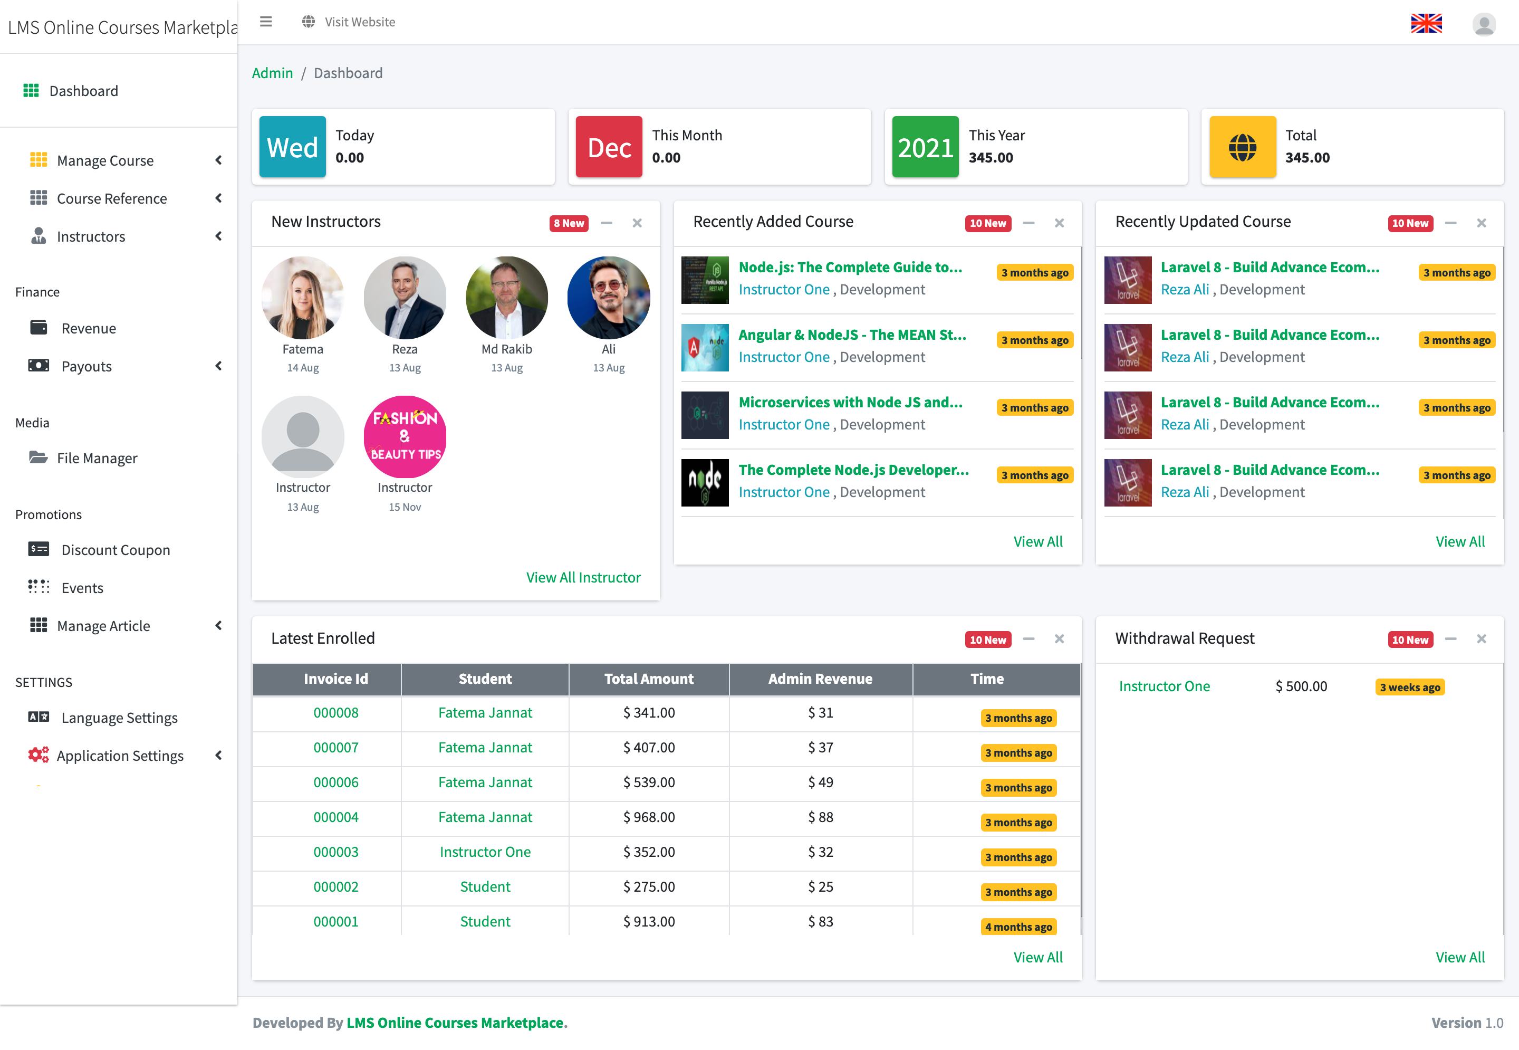Minimize the Latest Enrolled card
The image size is (1519, 1050).
[1028, 639]
